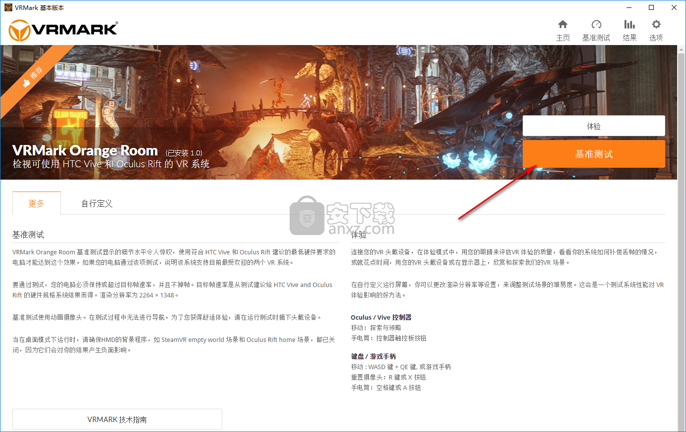This screenshot has width=686, height=432.
Task: Switch to the 自行定义 tab
Action: point(97,203)
